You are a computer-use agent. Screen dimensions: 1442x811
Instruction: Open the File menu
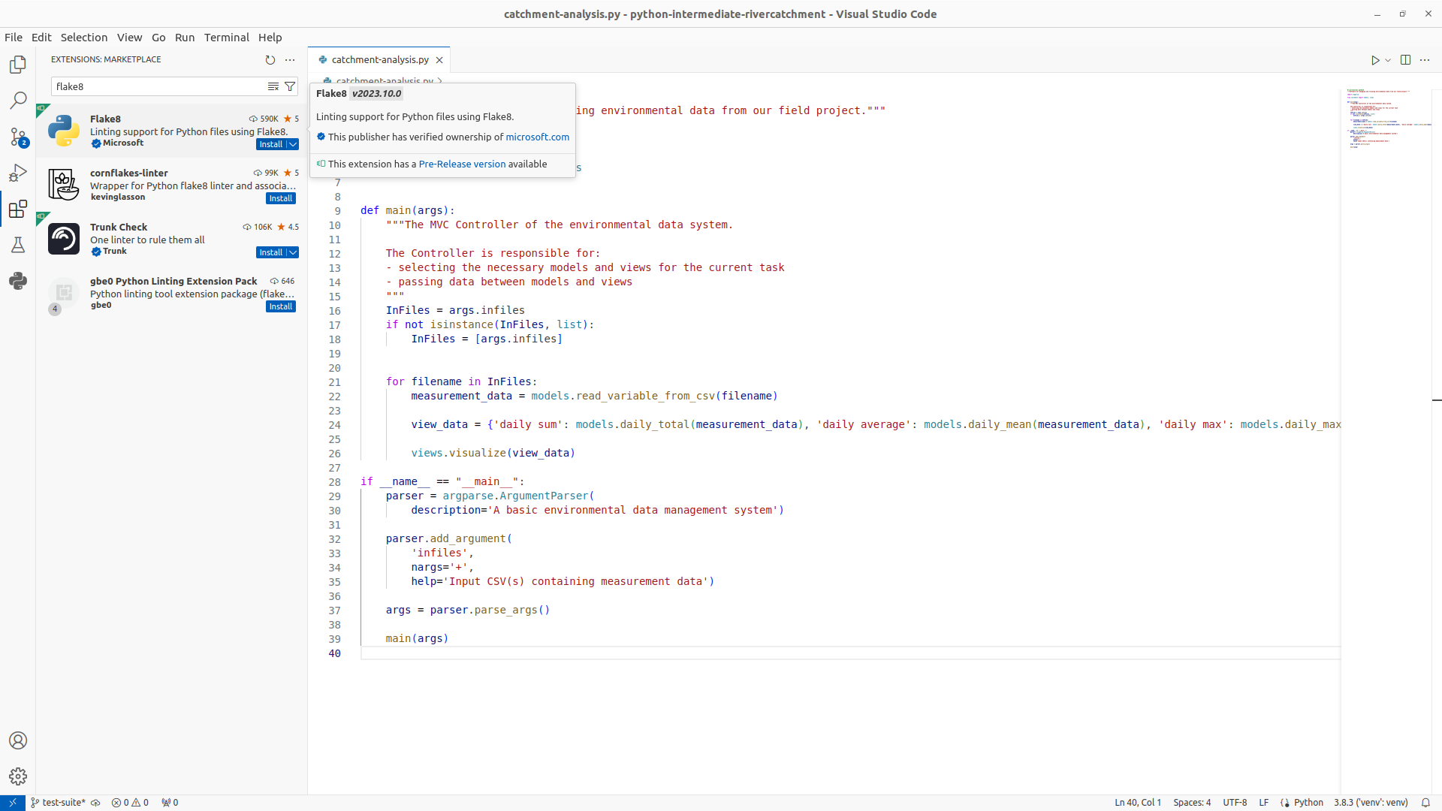click(14, 37)
